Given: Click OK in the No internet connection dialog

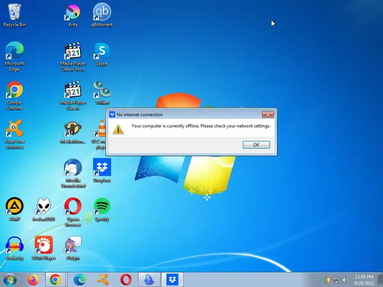Looking at the screenshot, I should [x=256, y=145].
